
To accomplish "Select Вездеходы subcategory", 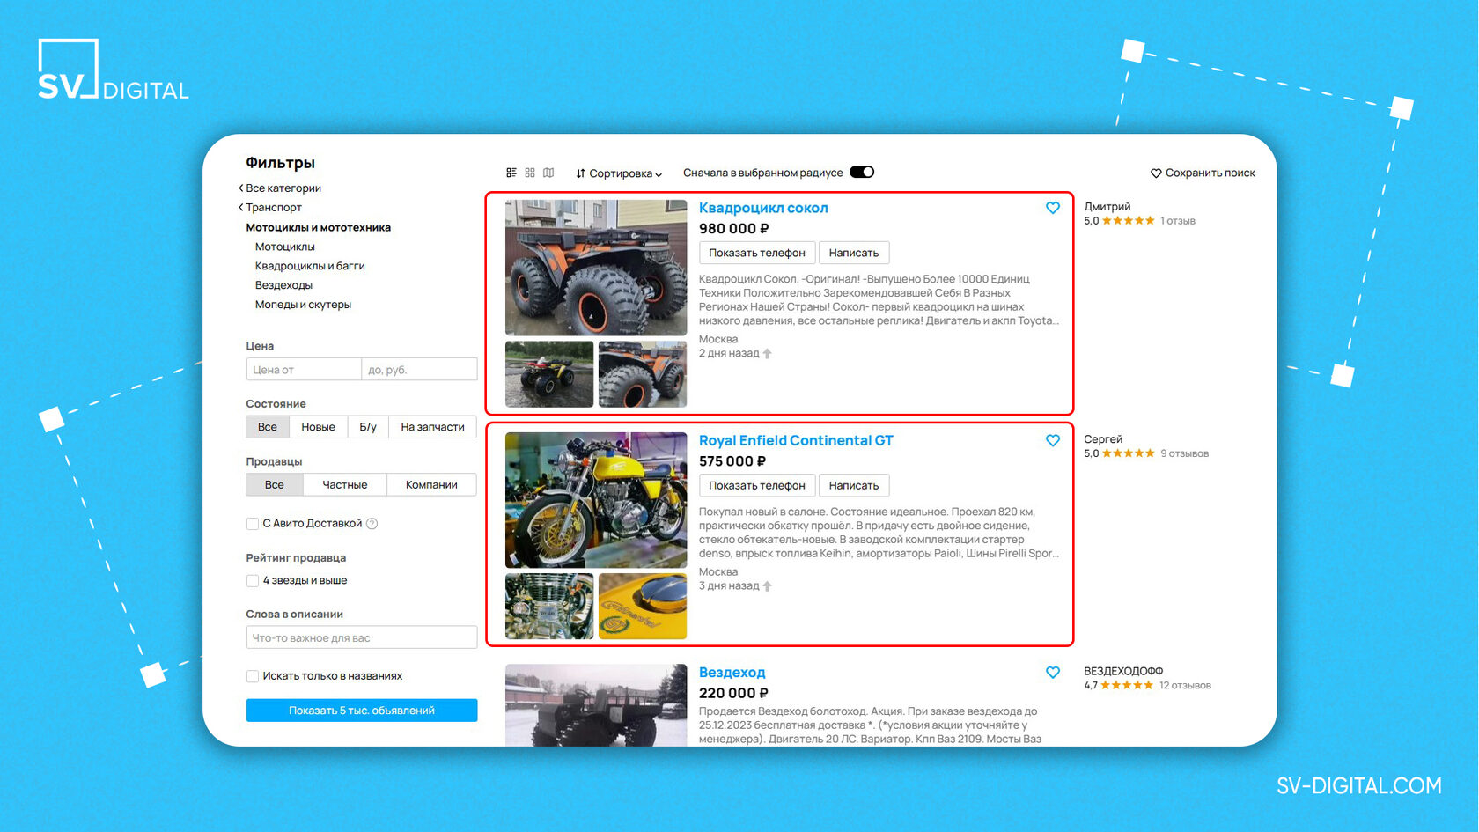I will tap(283, 285).
